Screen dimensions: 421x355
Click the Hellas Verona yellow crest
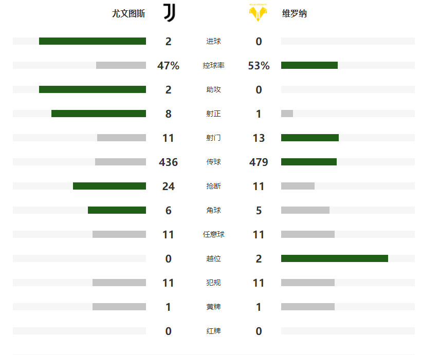tap(258, 13)
